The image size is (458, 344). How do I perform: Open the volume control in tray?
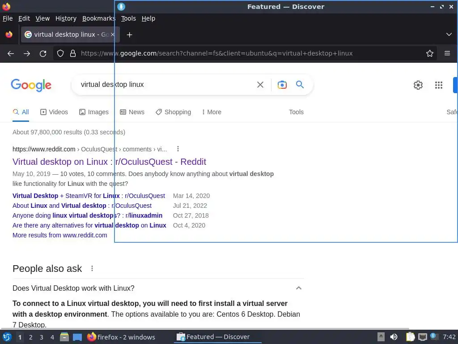(x=394, y=337)
